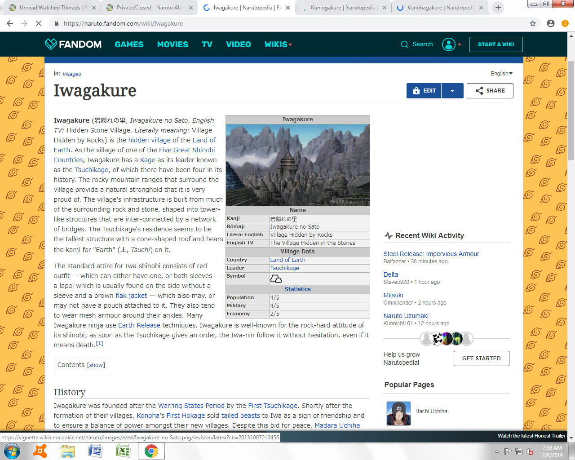
Task: Open Word from taskbar
Action: coord(95,451)
